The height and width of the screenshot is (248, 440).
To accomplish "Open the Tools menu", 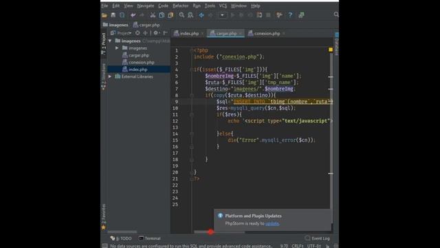I will [210, 6].
